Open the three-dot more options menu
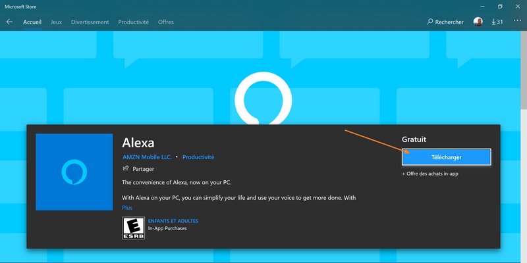The image size is (527, 263). pos(517,21)
